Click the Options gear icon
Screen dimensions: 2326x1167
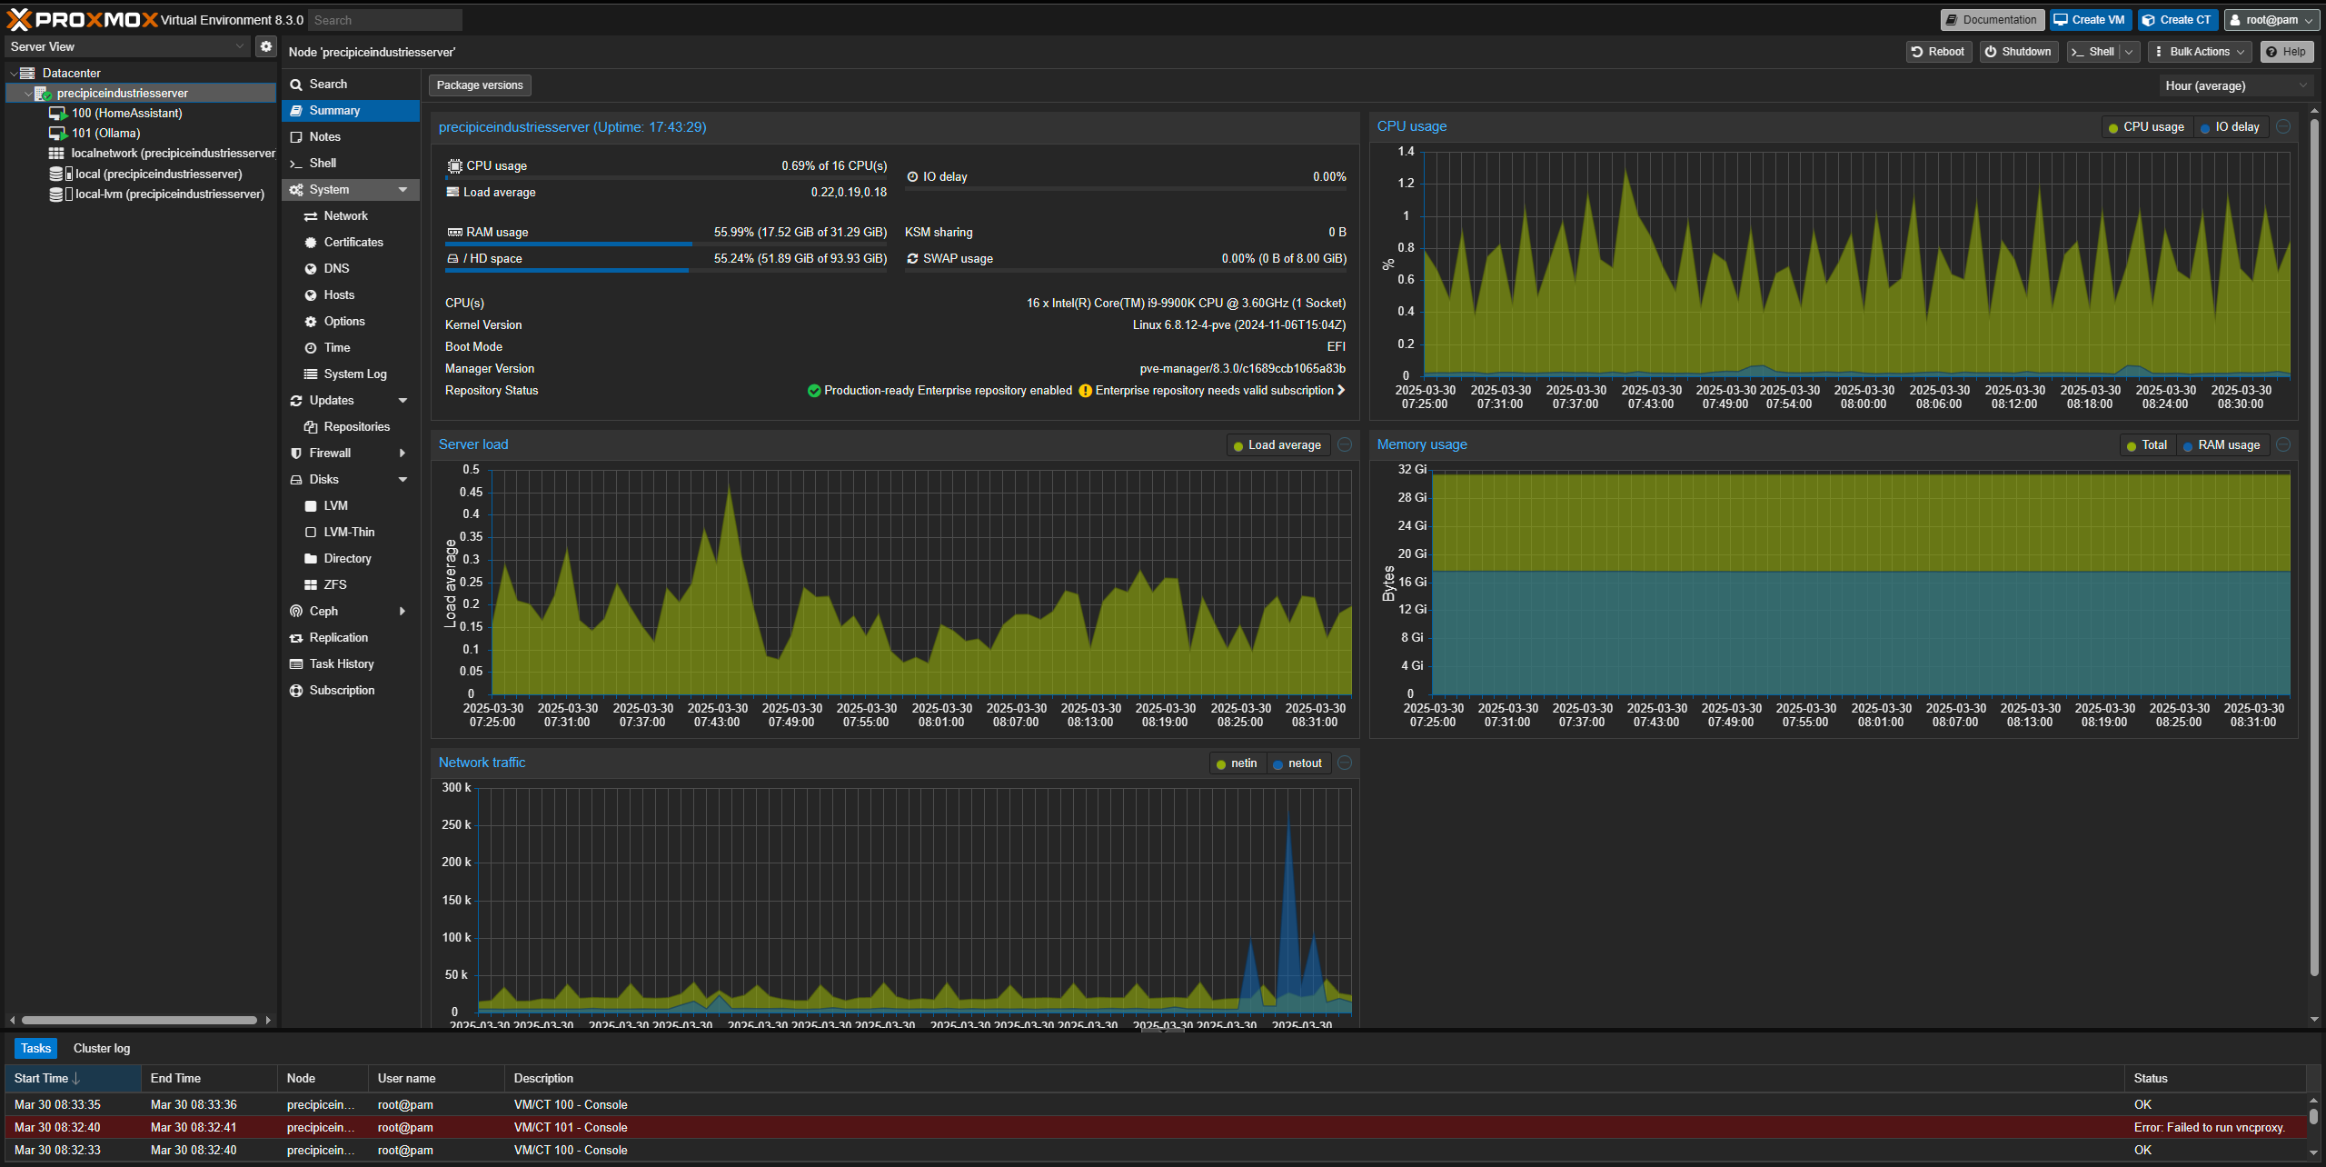pyautogui.click(x=311, y=322)
